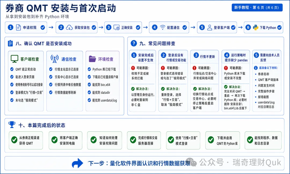Click the red alert icon in 登录后没有行情或交易功能 card
This screenshot has height=174, width=290.
click(163, 68)
